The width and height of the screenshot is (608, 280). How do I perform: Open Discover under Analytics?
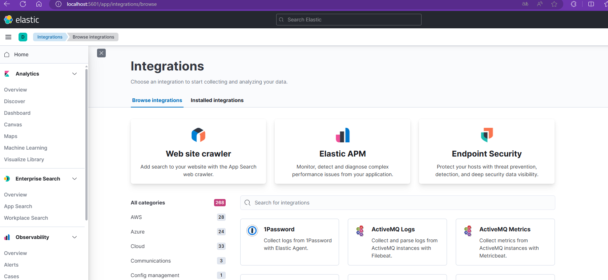click(15, 101)
